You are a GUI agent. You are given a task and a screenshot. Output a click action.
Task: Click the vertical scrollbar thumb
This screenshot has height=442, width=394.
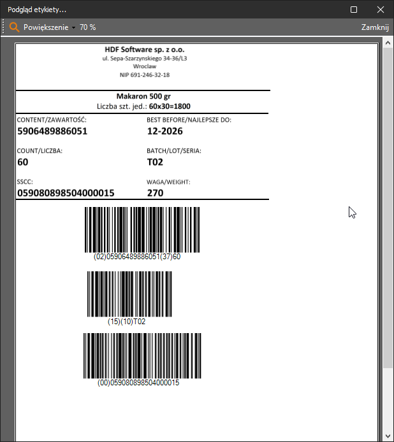coord(388,208)
